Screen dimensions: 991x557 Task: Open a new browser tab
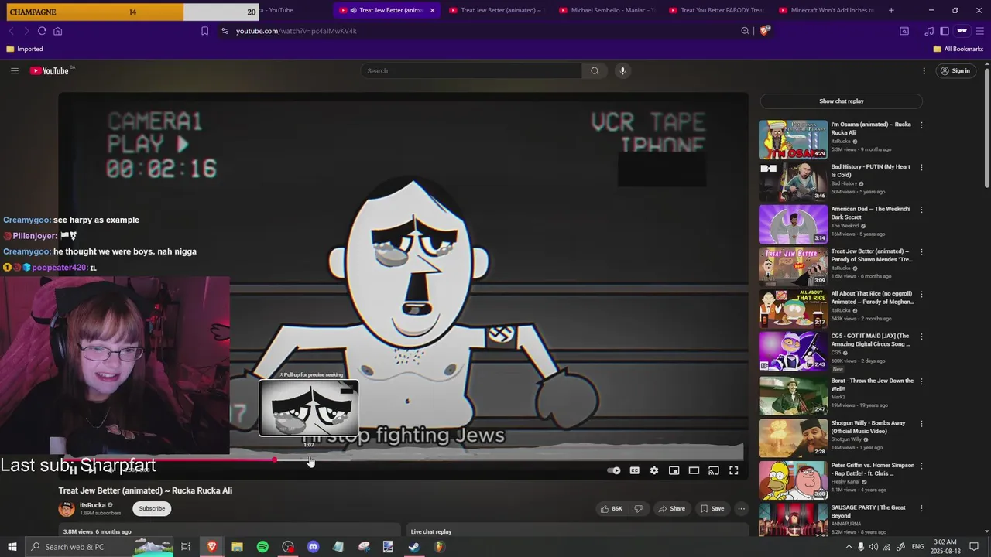(891, 10)
